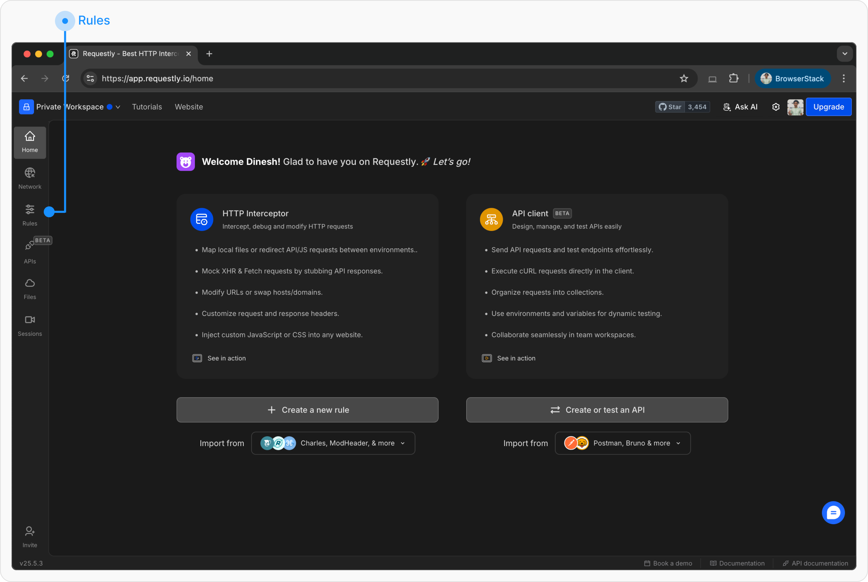
Task: Expand the Private Workspace dropdown
Action: click(70, 107)
